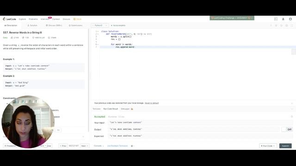
Task: Click code line res.append(word
Action: coord(125,47)
